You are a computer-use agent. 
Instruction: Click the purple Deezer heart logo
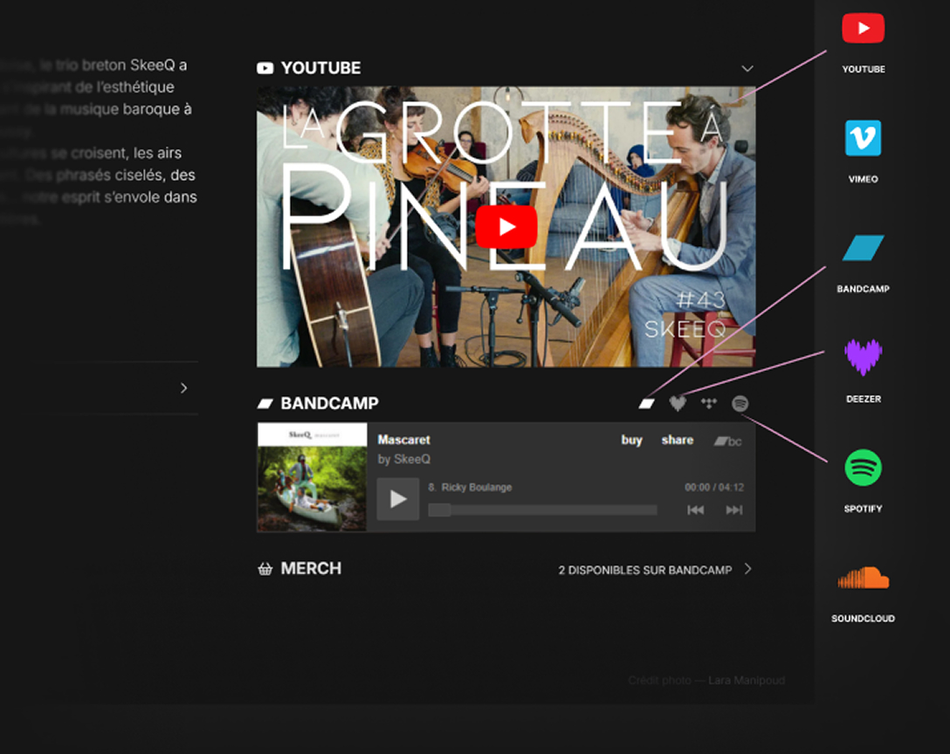click(x=863, y=358)
